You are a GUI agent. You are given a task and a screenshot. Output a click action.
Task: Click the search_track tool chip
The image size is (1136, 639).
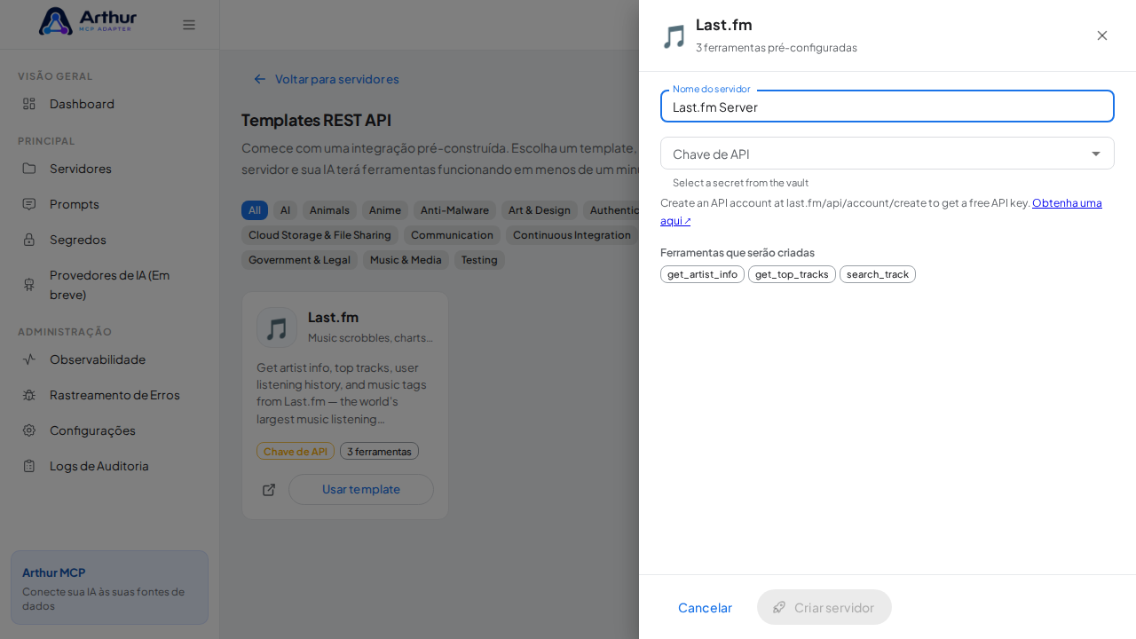click(x=878, y=274)
